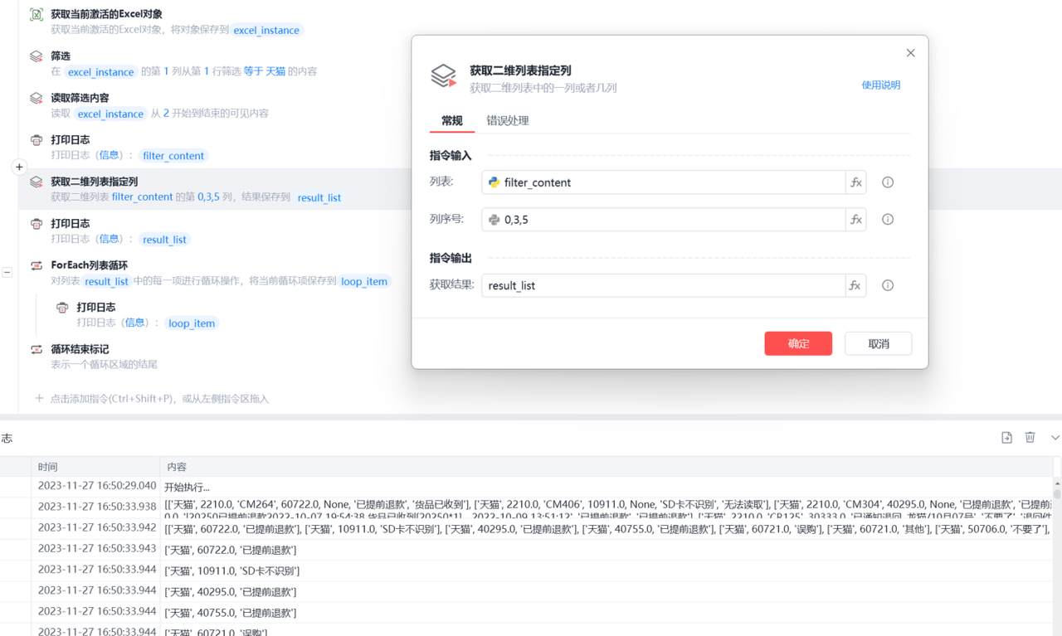
Task: Click loop_item variable in ForEach列表循环 description
Action: [364, 281]
